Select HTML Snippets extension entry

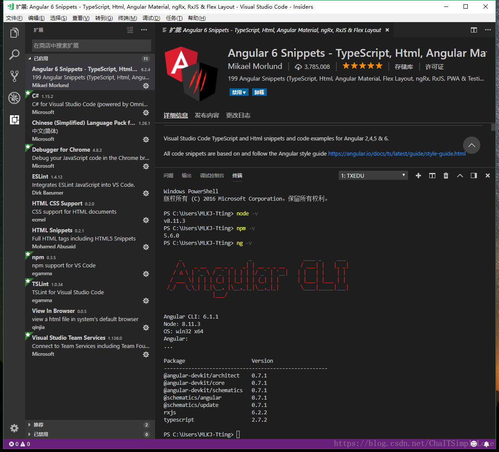coord(90,238)
